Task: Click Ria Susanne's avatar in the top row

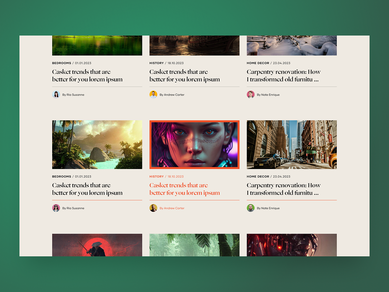Action: click(x=56, y=94)
